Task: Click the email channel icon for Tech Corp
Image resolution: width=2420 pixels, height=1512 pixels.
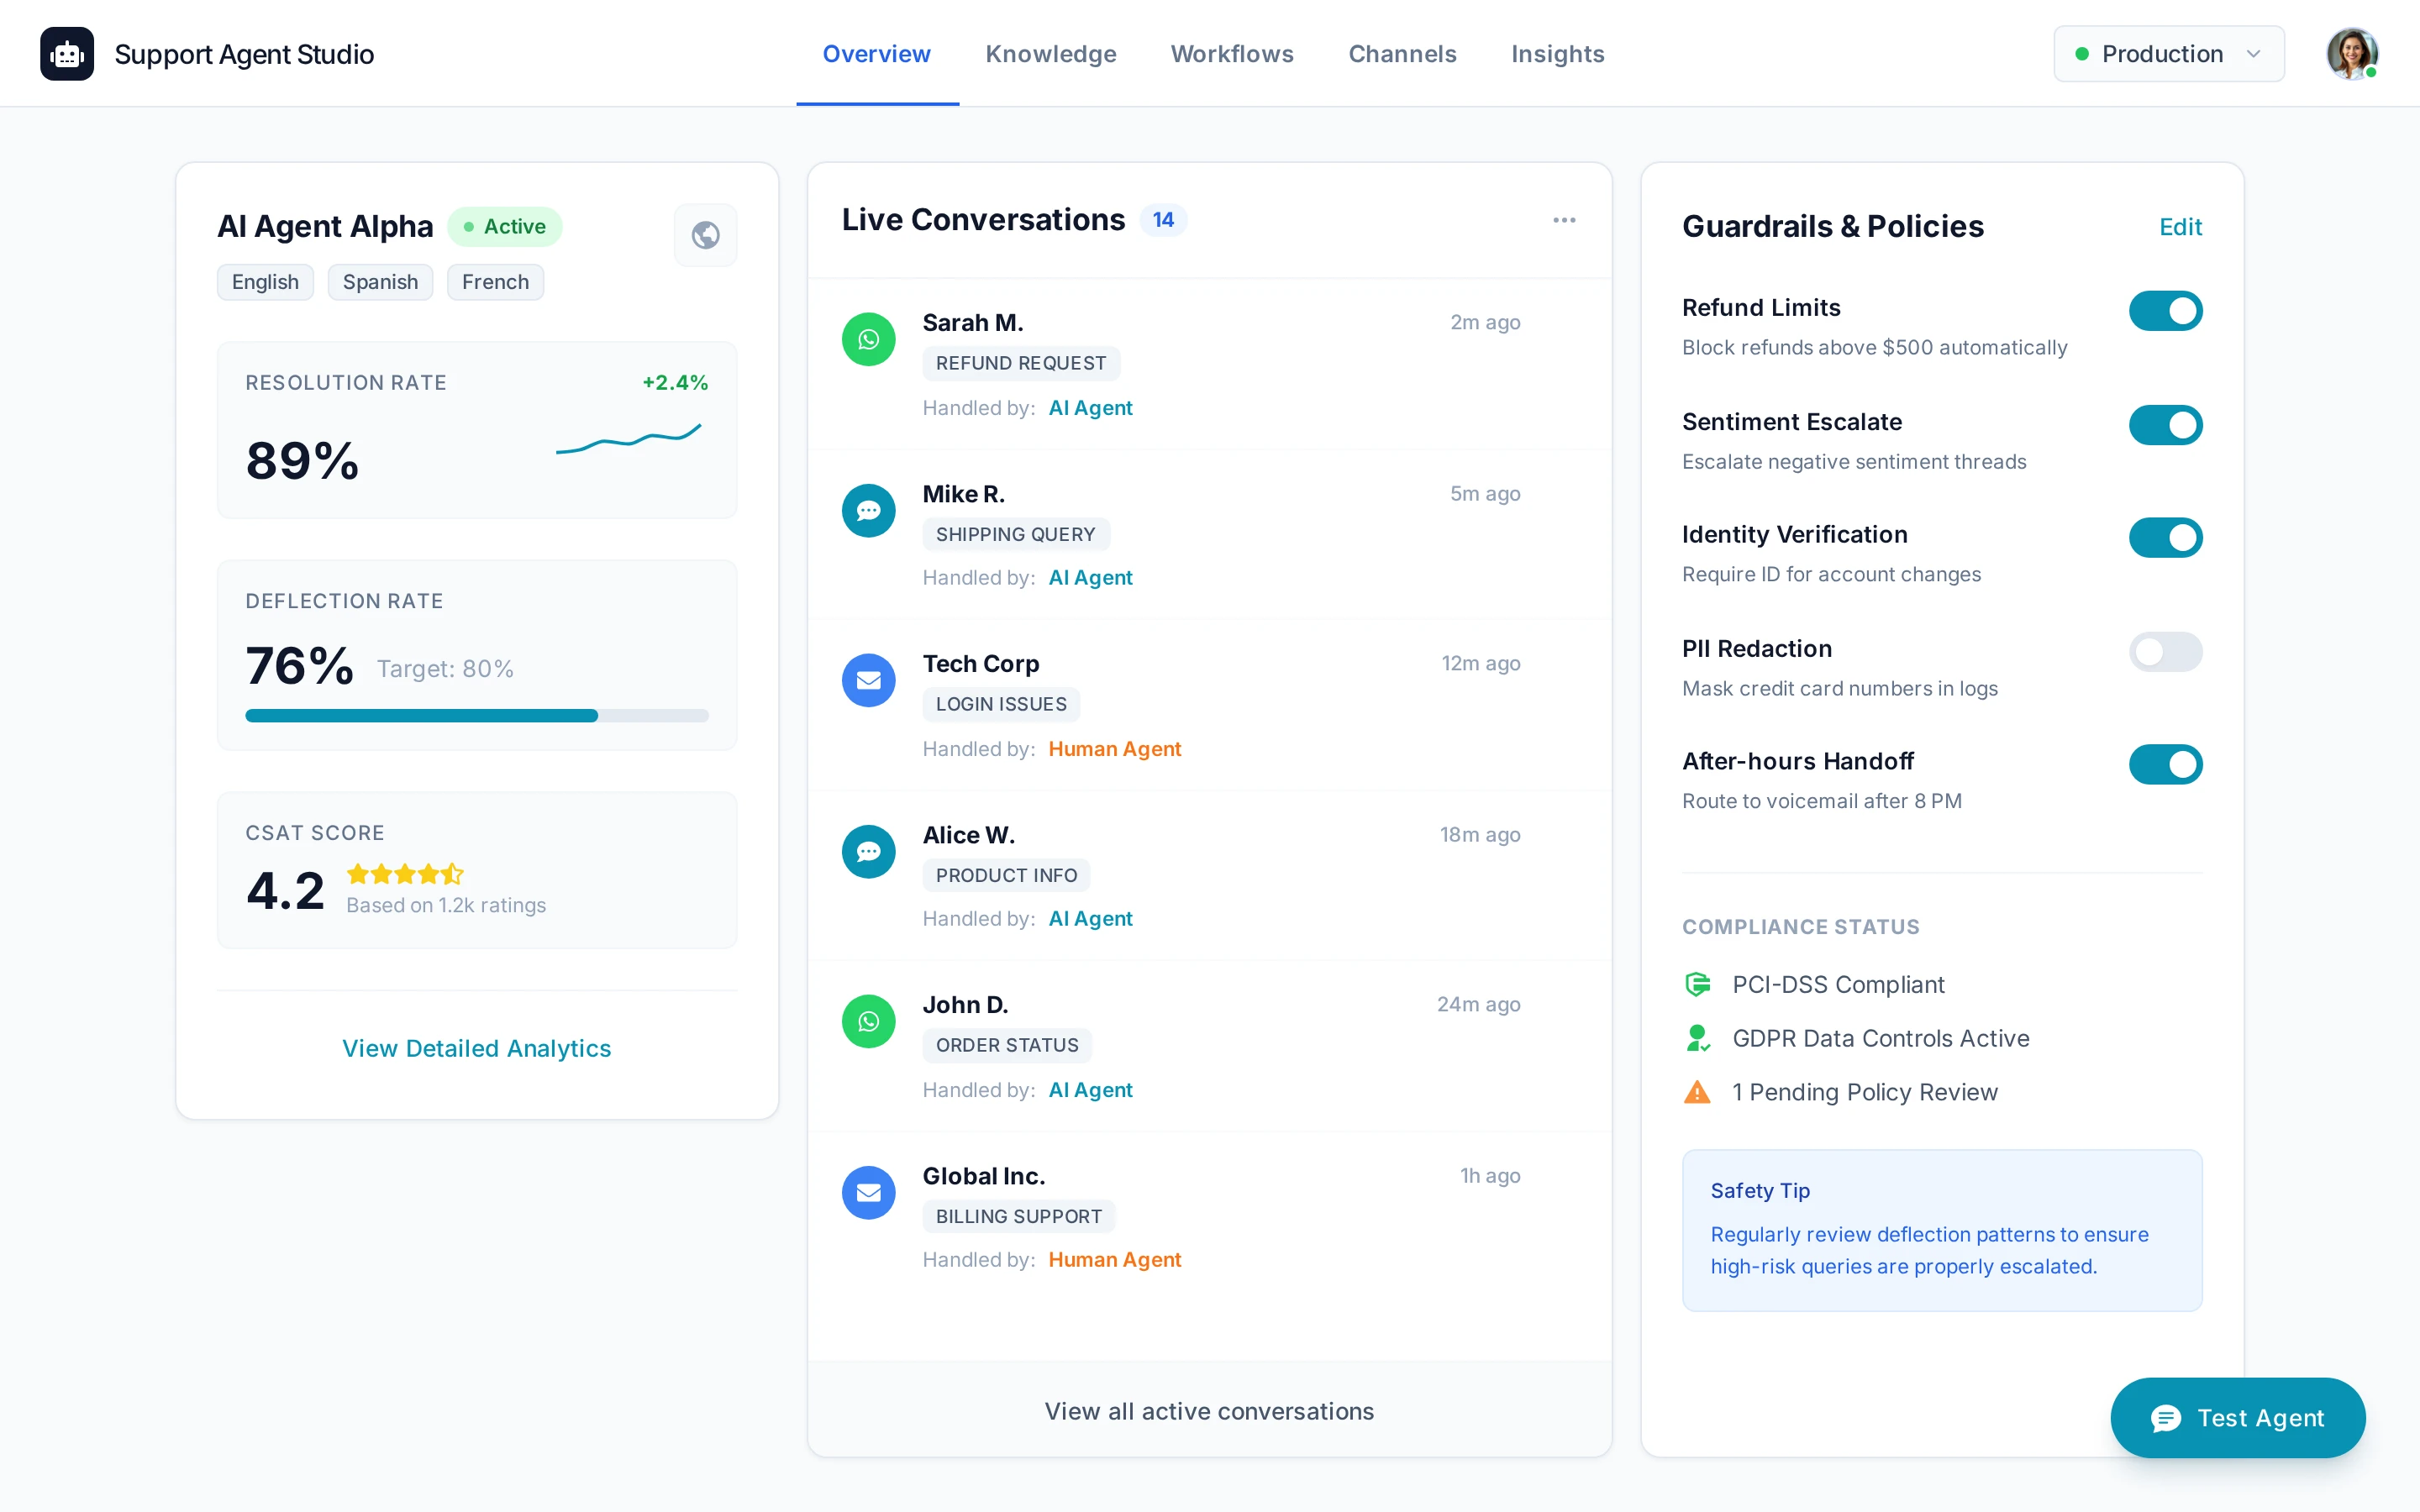Action: (868, 680)
